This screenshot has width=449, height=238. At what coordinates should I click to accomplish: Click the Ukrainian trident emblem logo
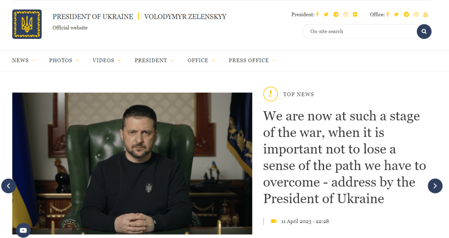pyautogui.click(x=27, y=24)
